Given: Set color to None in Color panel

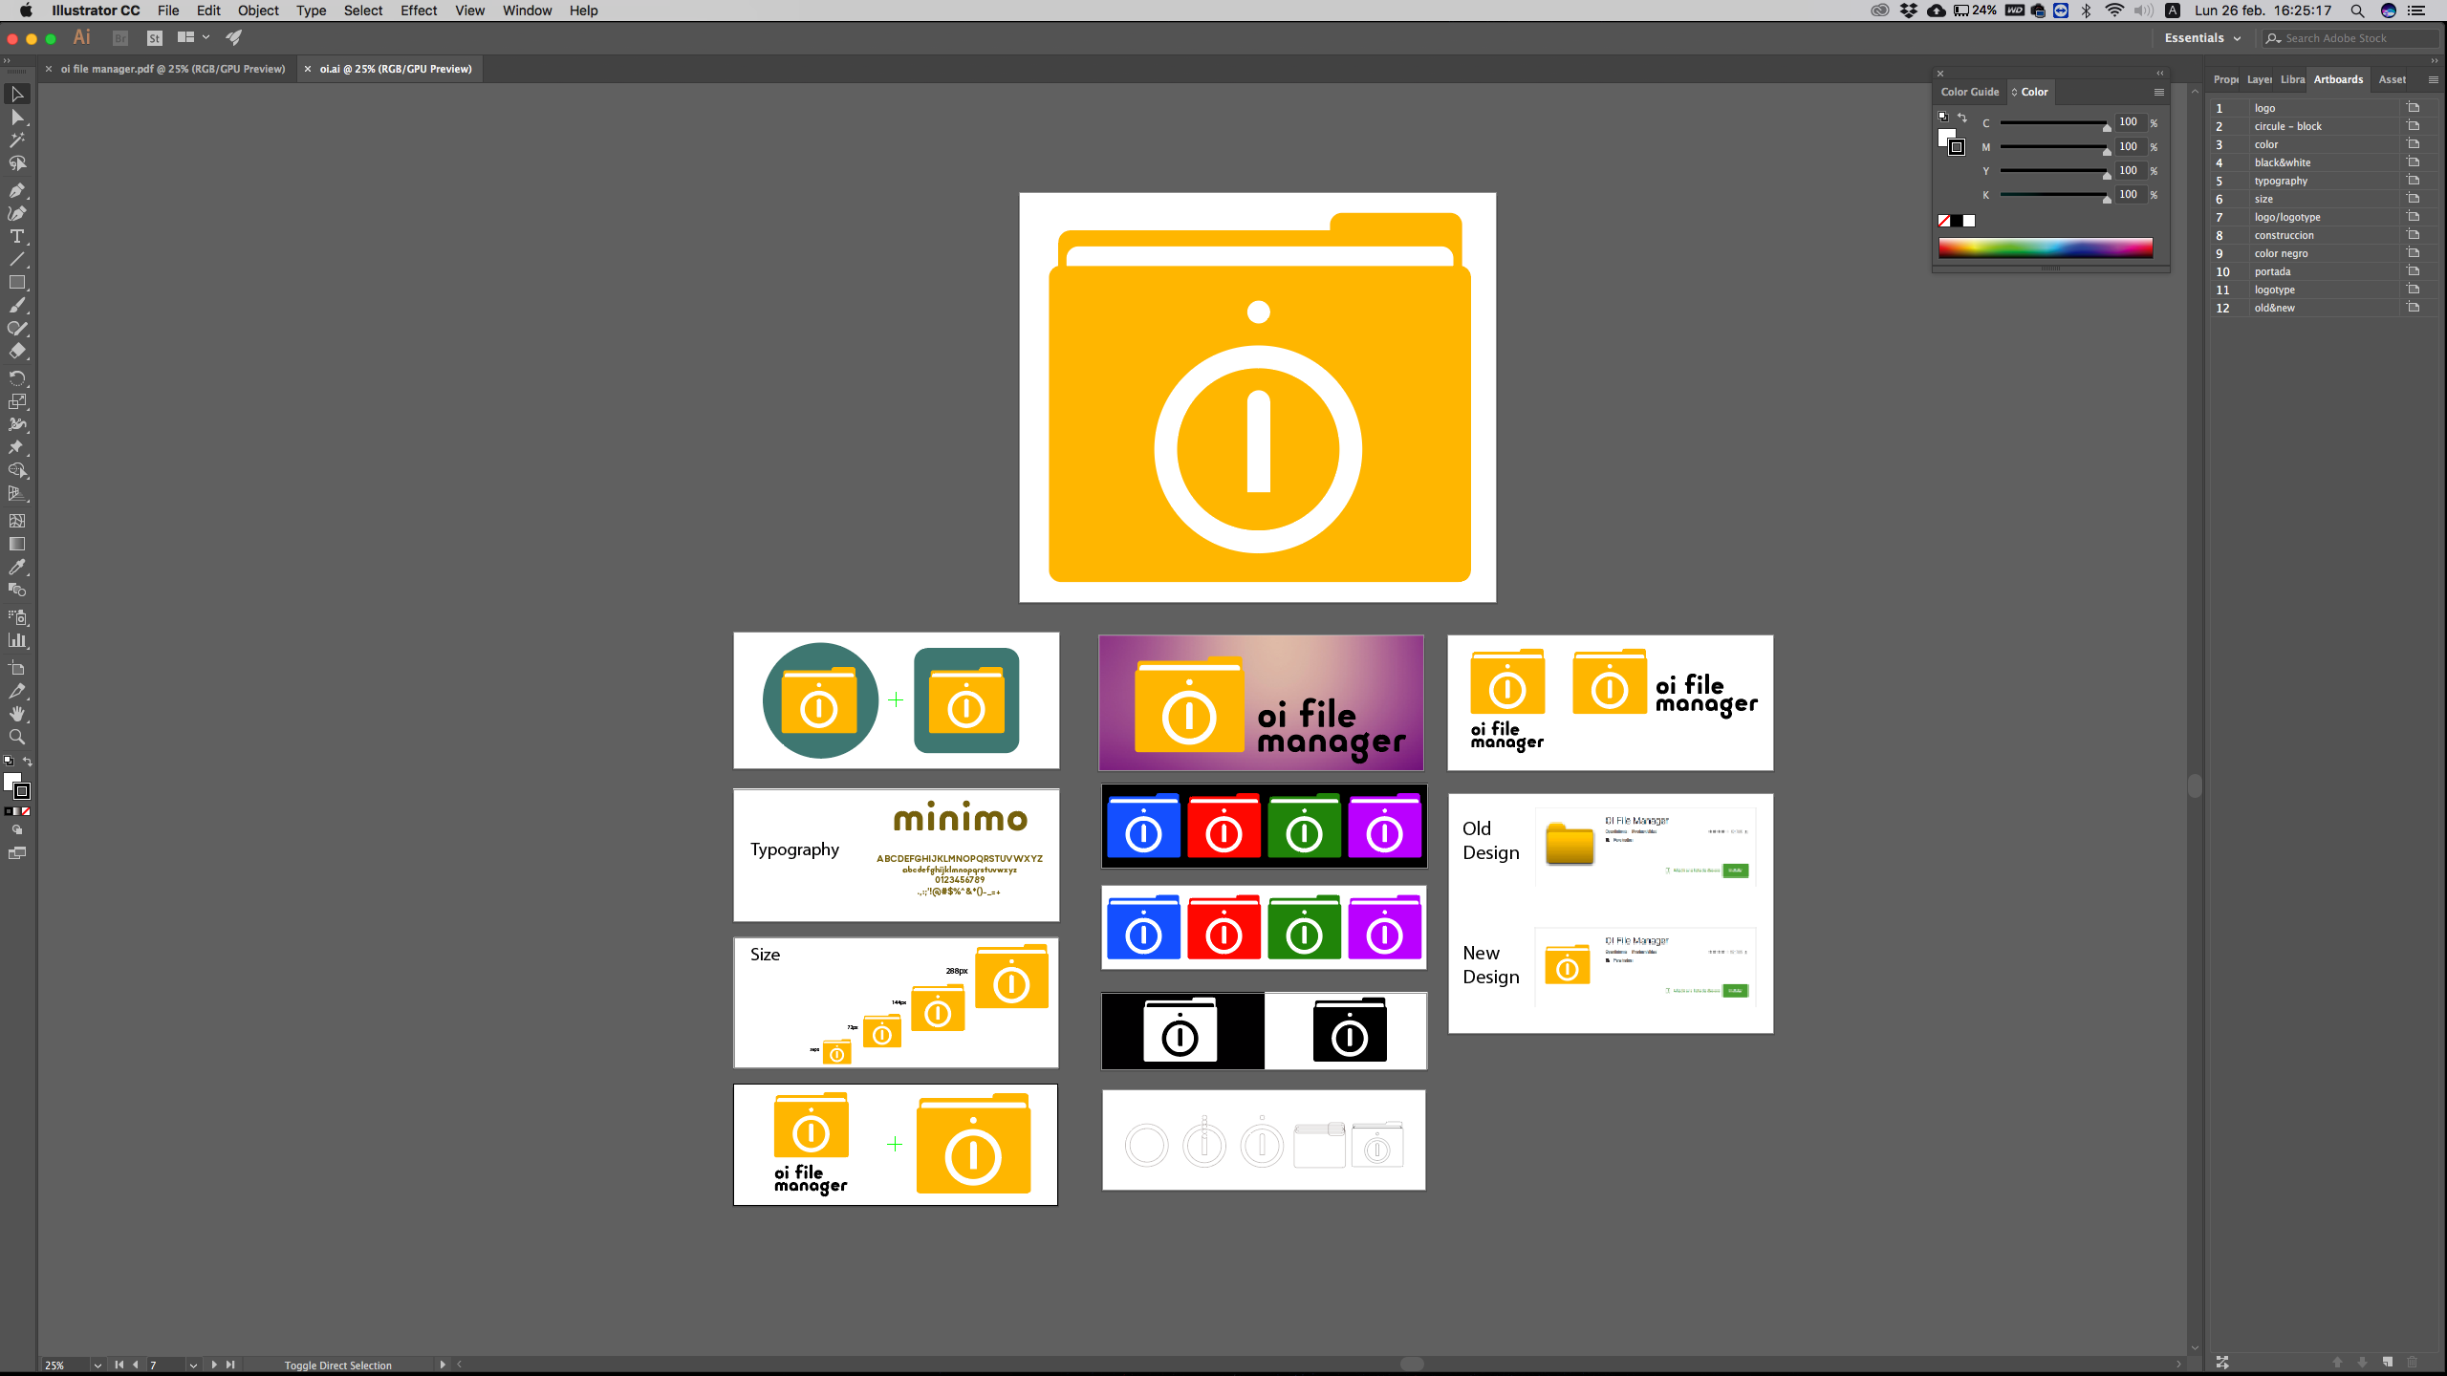Looking at the screenshot, I should (x=1944, y=221).
